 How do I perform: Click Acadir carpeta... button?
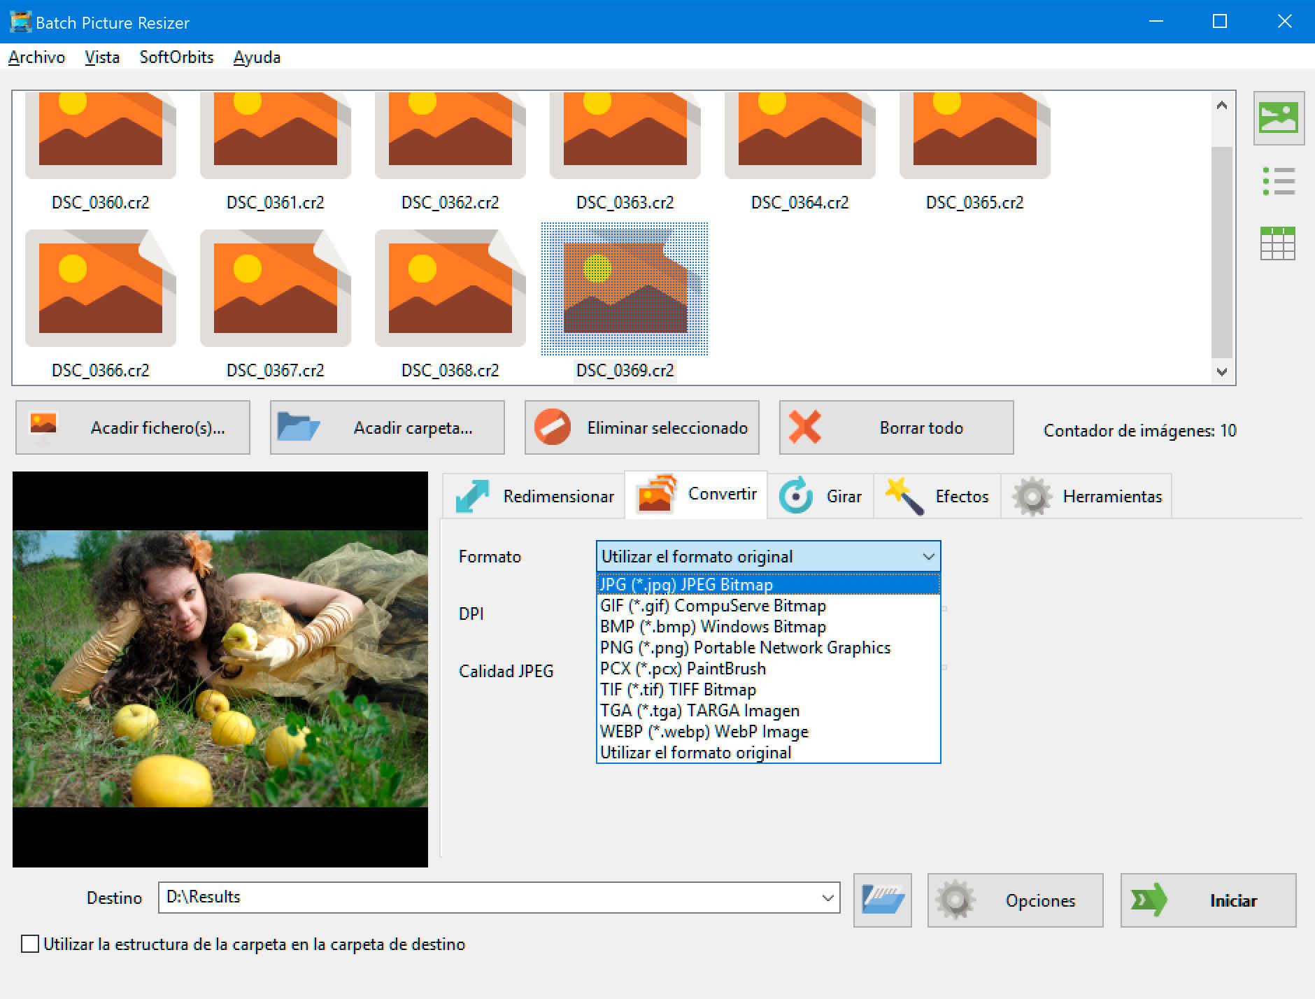coord(388,427)
